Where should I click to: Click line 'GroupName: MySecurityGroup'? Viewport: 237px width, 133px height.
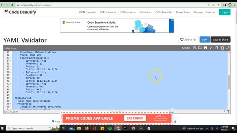tap(38, 52)
